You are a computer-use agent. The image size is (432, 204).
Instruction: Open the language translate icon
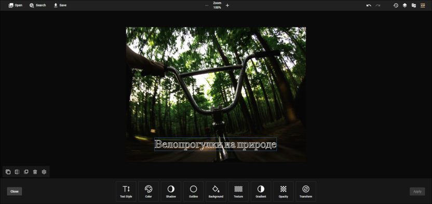click(413, 6)
